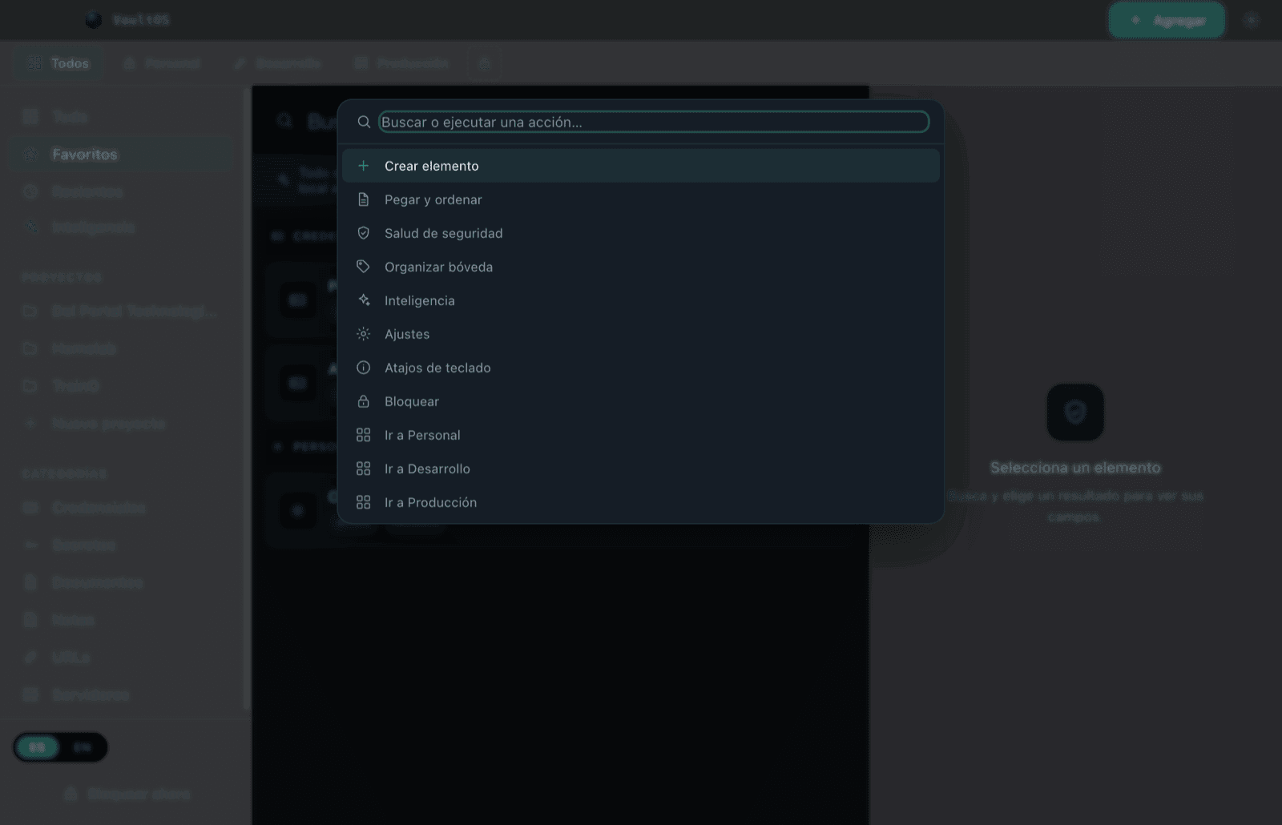Choose Ir a Desarrollo from the palette

[x=640, y=469]
